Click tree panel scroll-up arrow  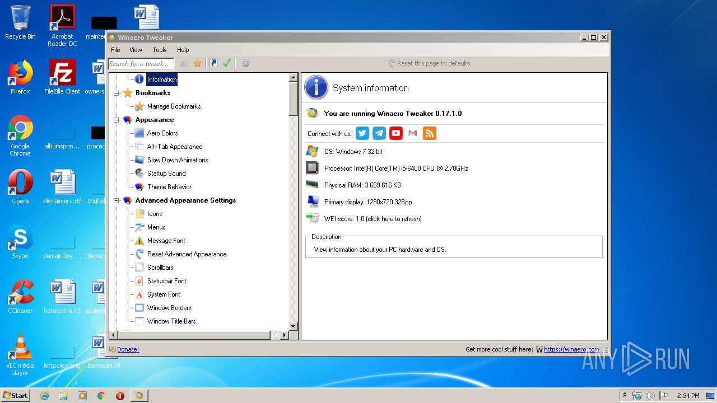pos(293,78)
